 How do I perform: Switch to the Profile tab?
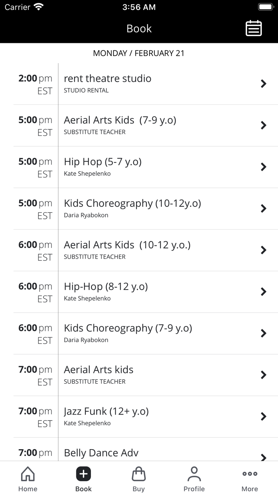tap(194, 479)
